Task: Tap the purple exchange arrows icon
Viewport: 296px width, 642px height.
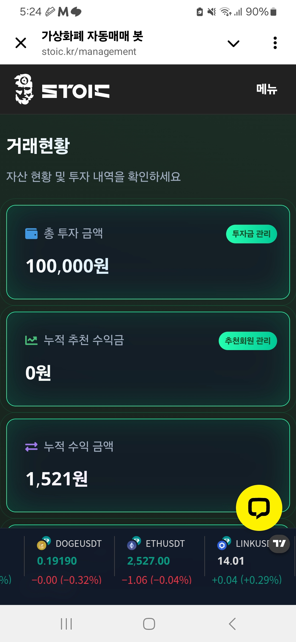Action: [31, 447]
